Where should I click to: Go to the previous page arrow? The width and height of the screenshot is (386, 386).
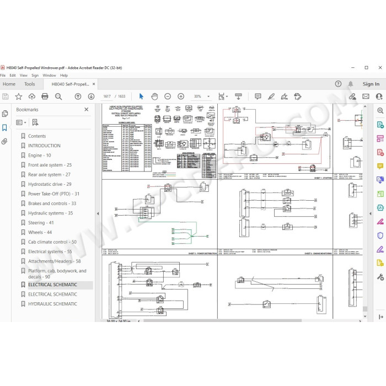click(x=78, y=96)
